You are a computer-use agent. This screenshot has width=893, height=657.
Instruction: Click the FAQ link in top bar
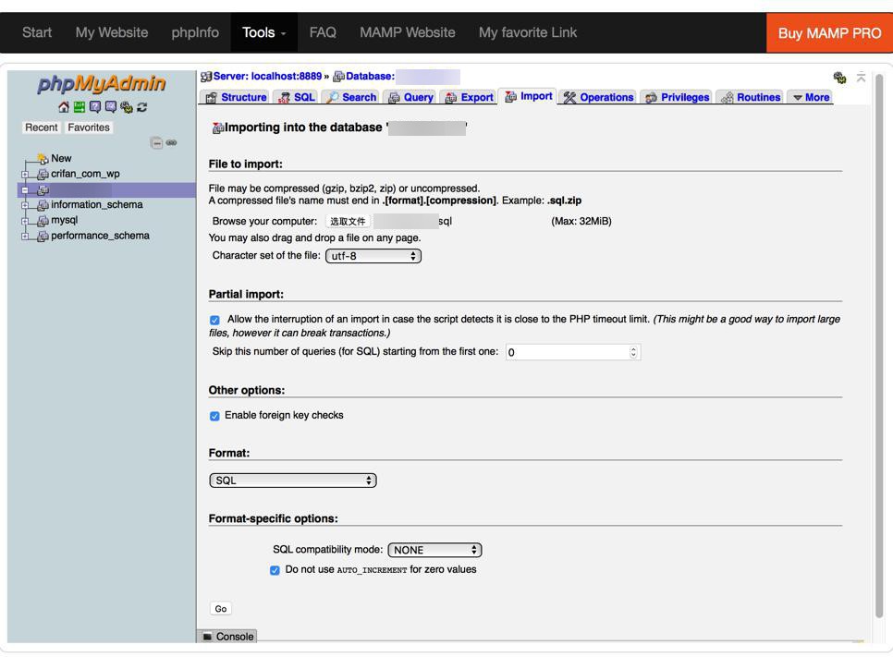[x=323, y=32]
